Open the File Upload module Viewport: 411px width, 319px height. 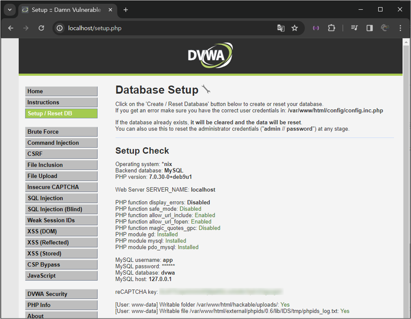tap(61, 176)
